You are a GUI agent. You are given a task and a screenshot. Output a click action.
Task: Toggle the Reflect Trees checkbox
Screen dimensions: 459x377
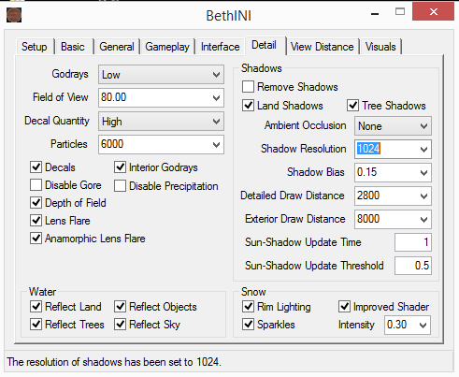point(36,325)
